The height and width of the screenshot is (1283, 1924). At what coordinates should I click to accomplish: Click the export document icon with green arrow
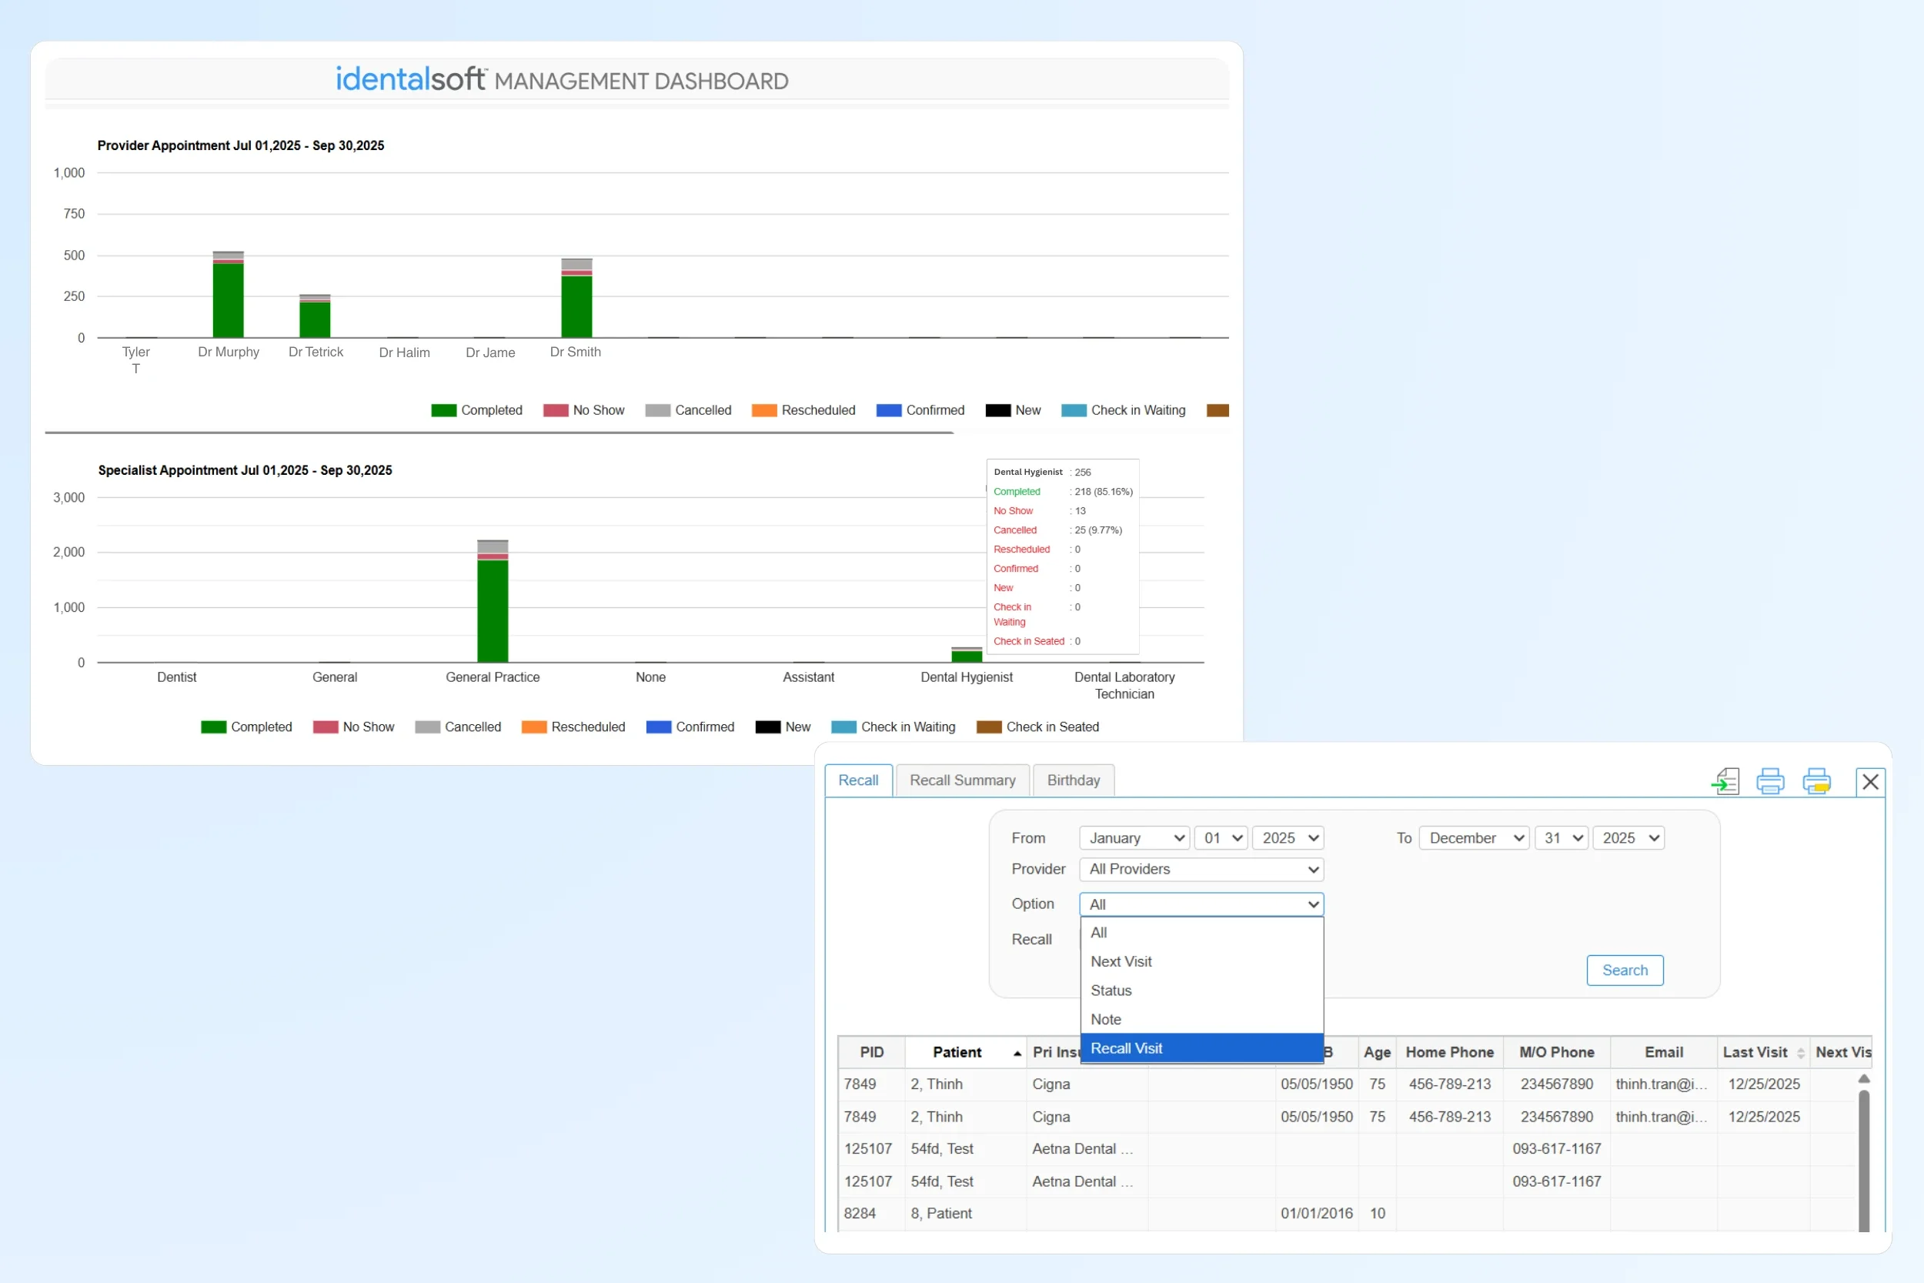[x=1725, y=780]
